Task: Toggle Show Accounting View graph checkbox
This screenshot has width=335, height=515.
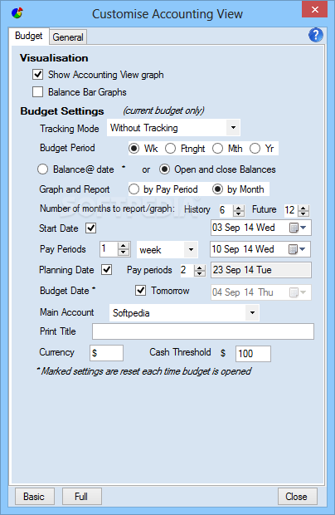Action: (37, 75)
